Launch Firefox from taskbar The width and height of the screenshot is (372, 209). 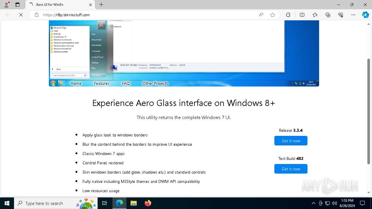[148, 203]
